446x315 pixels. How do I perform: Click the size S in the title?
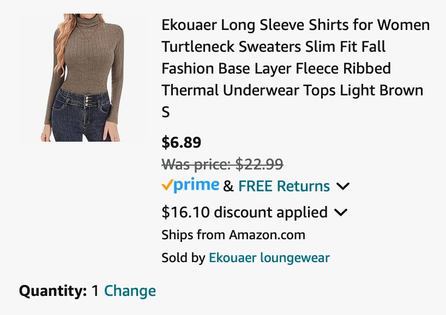point(166,112)
